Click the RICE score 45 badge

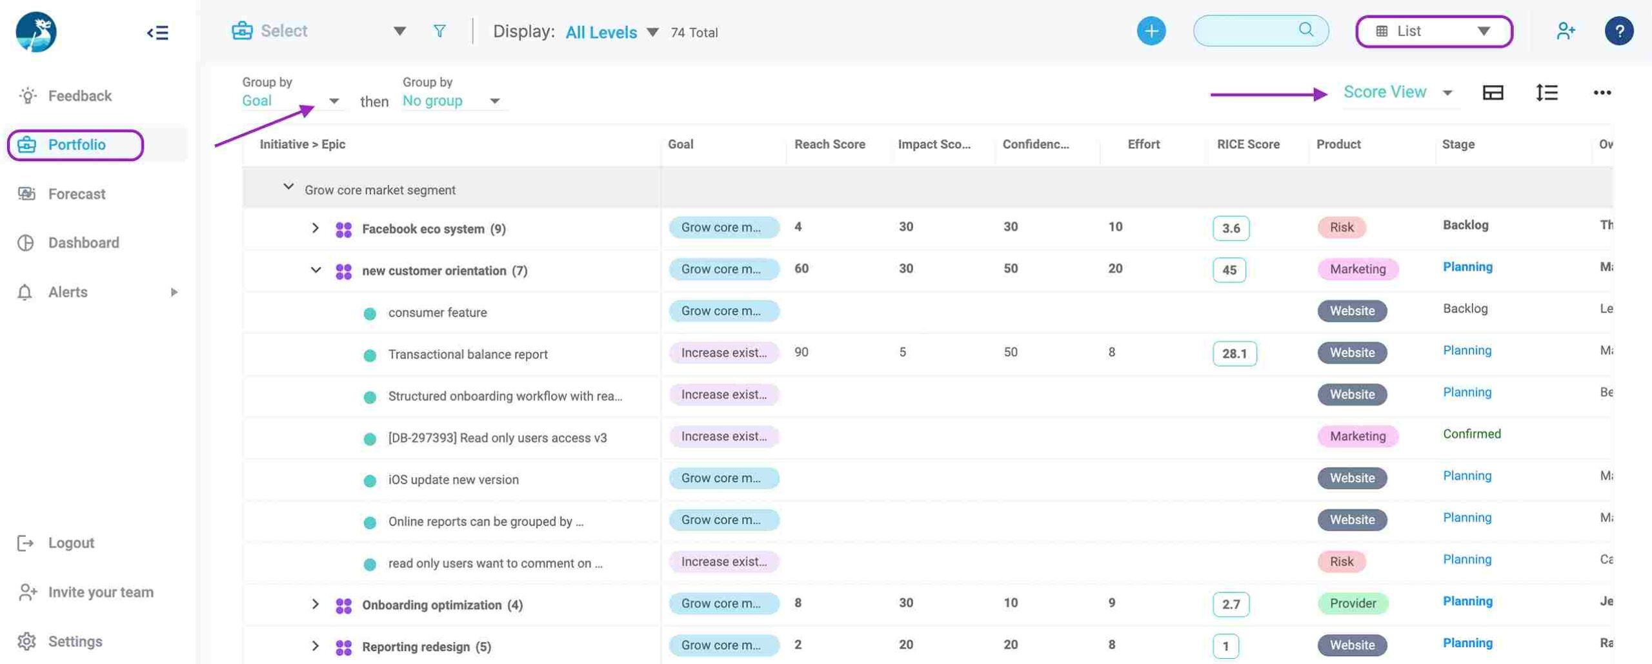click(1229, 270)
